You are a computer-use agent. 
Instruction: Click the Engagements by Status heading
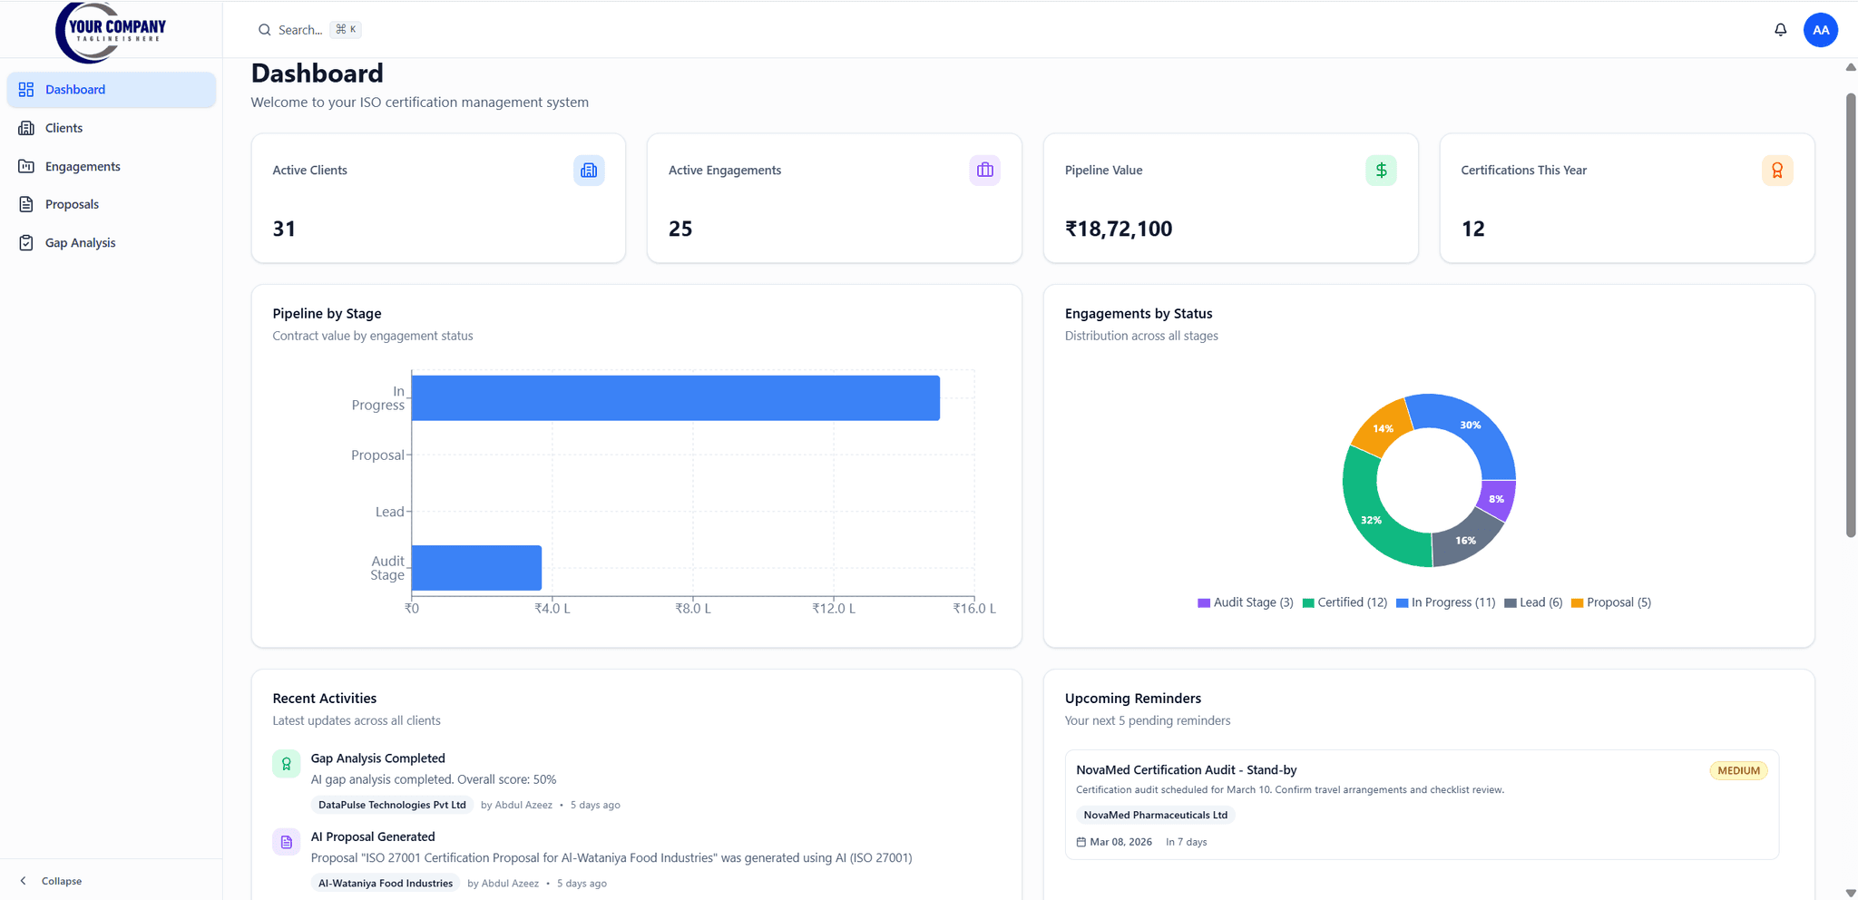click(1139, 314)
